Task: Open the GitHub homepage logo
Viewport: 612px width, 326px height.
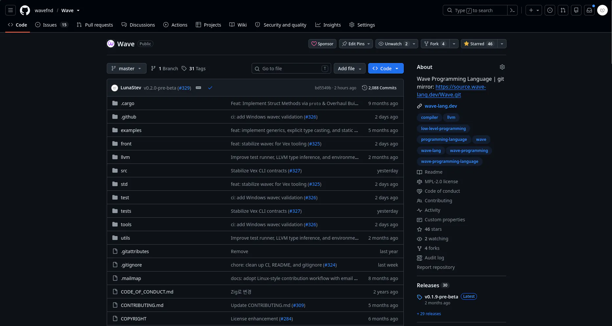Action: click(25, 11)
